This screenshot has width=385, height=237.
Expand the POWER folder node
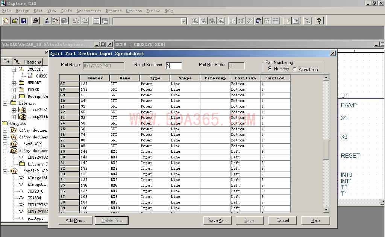tap(14, 90)
